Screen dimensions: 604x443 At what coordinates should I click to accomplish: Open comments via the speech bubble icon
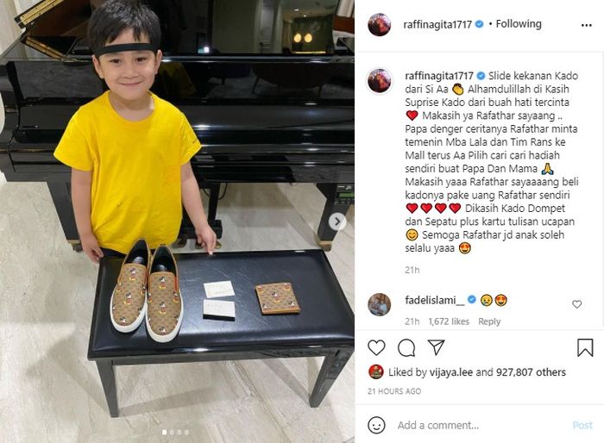tap(406, 348)
